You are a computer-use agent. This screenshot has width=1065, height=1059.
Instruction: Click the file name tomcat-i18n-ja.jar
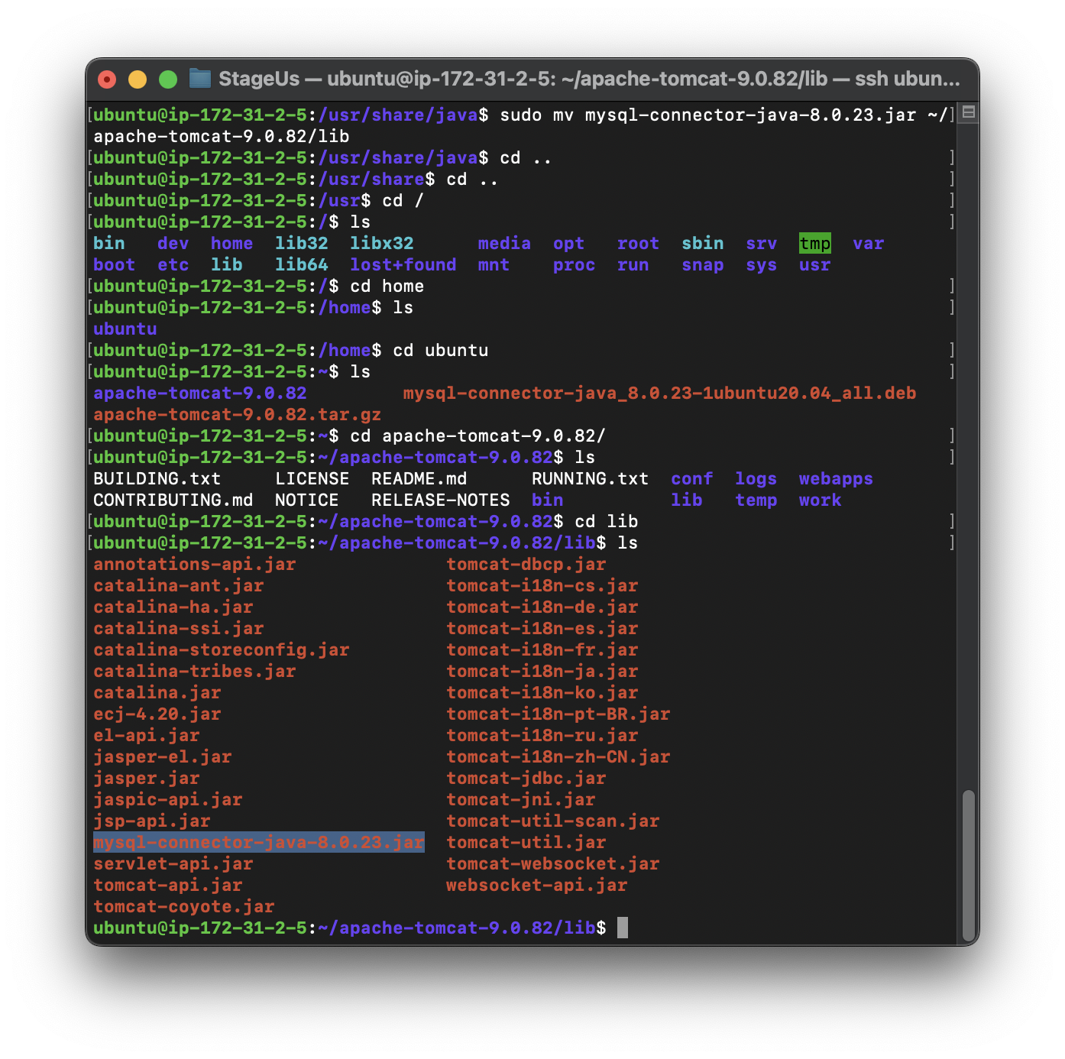tap(542, 672)
